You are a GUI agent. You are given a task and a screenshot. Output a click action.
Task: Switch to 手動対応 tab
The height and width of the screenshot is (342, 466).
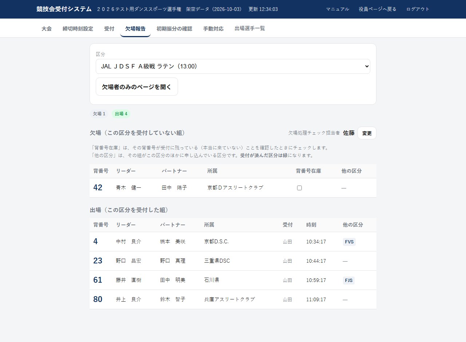213,28
